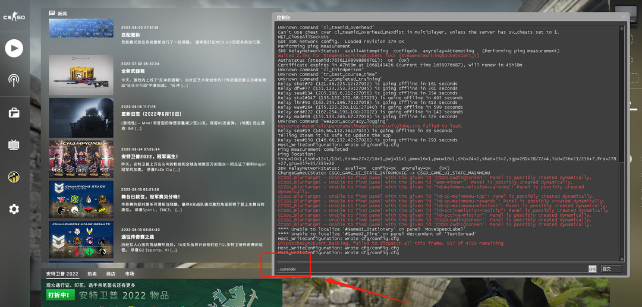This screenshot has height=307, width=642.
Task: Switch to the 商店 tab
Action: coord(111,274)
